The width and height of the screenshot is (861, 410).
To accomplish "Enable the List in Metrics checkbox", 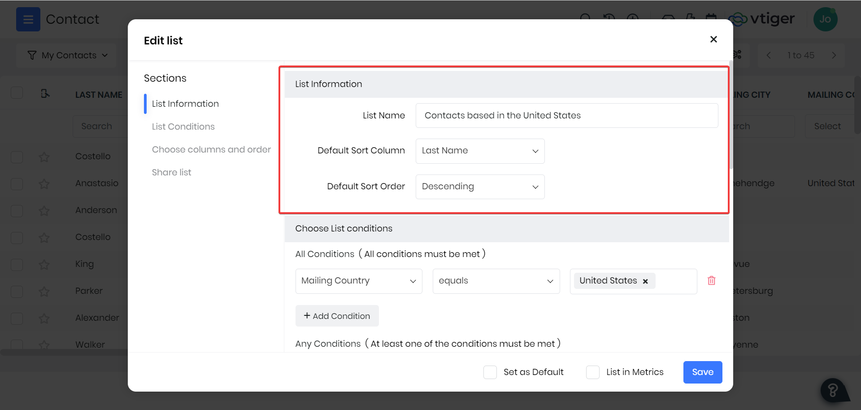I will 593,372.
